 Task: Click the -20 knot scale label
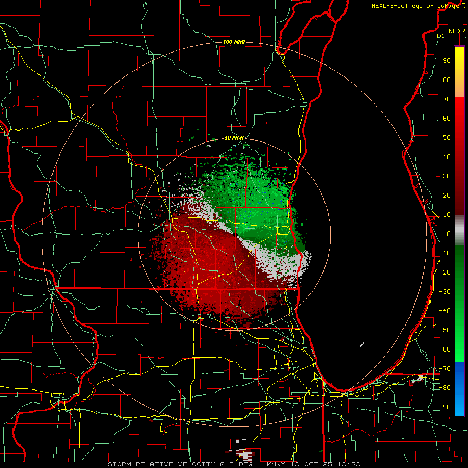pos(445,272)
